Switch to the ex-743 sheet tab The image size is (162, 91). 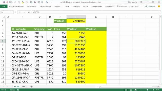(x=17, y=87)
